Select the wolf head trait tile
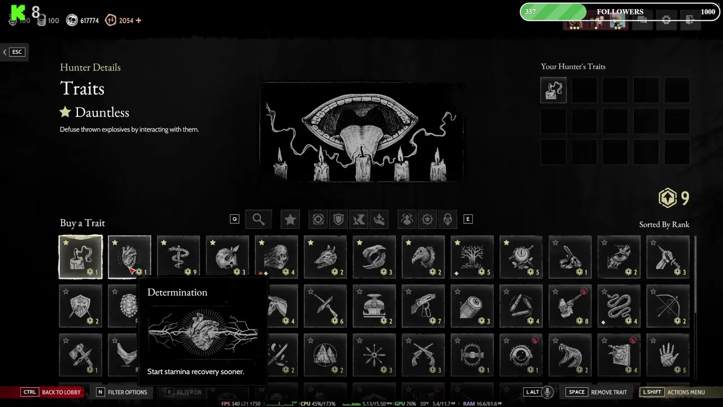This screenshot has height=407, width=723. [x=325, y=257]
